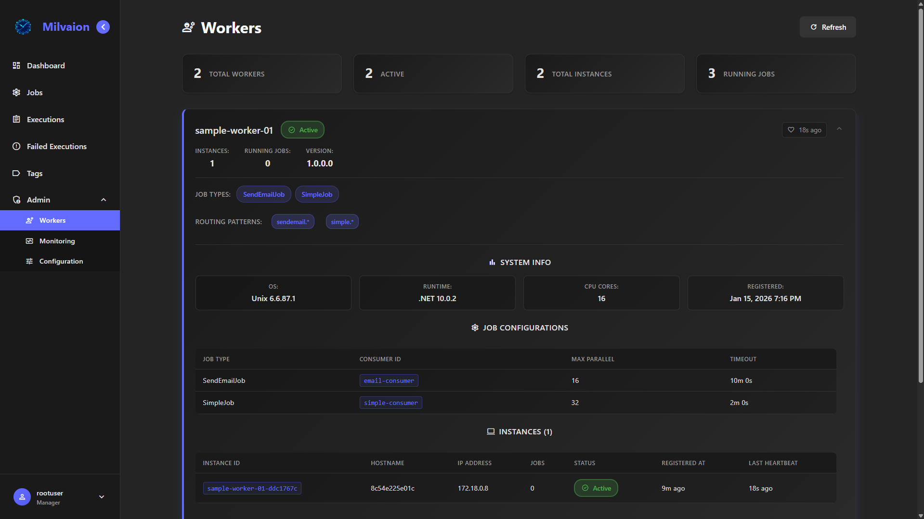Click the Milvaion clock logo
Image resolution: width=924 pixels, height=519 pixels.
pyautogui.click(x=23, y=27)
